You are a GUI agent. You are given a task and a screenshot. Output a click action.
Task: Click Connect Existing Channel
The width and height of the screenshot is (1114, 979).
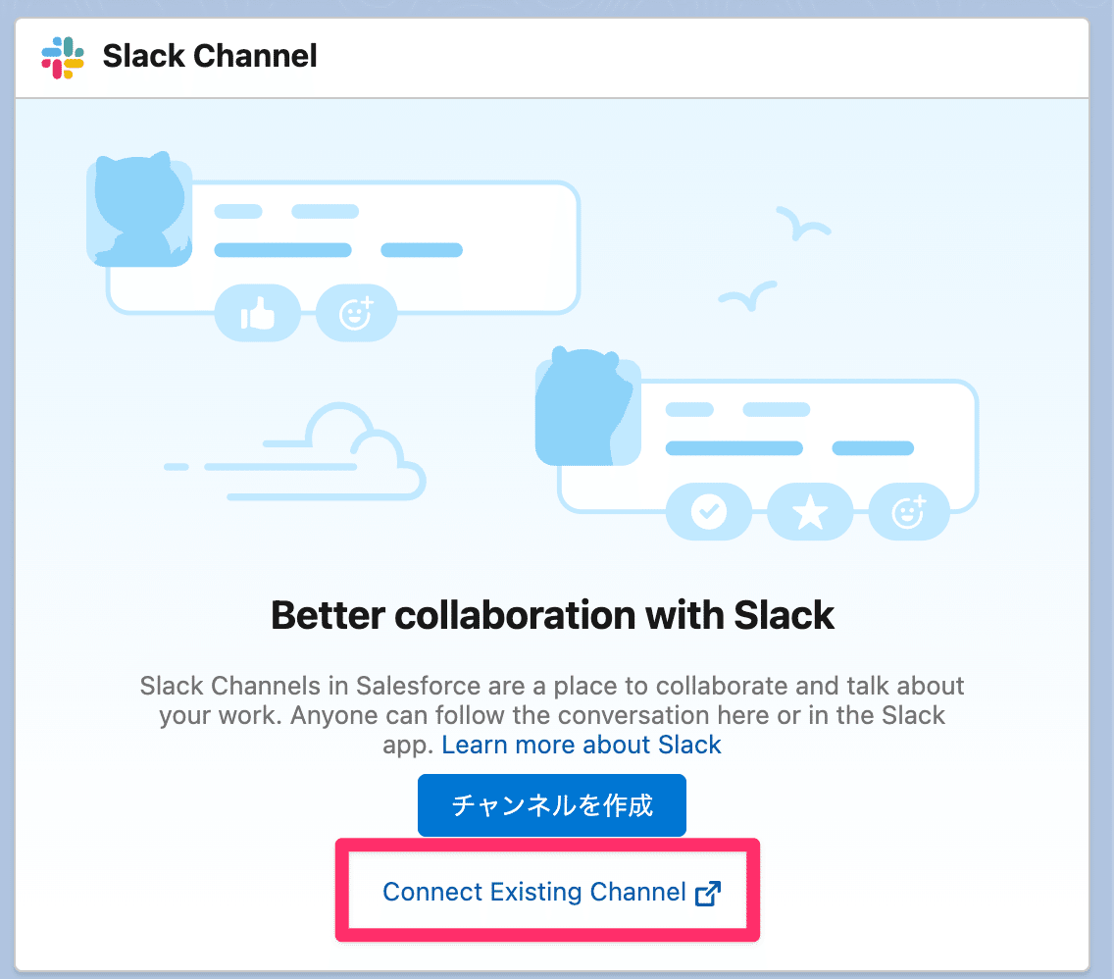(x=534, y=893)
